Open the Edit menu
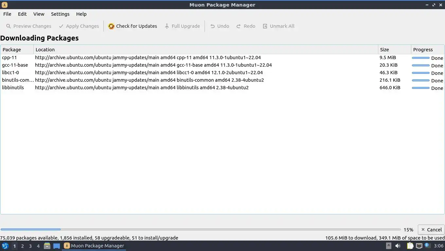The height and width of the screenshot is (251, 445). point(22,14)
